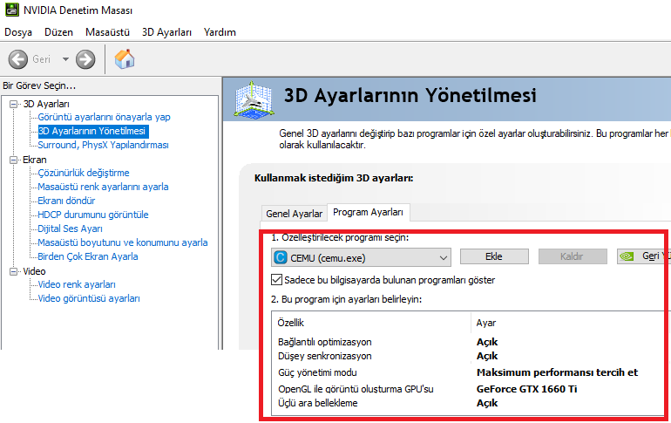
Task: Open Birden Çok Ekran Ayarla link
Action: pos(88,256)
